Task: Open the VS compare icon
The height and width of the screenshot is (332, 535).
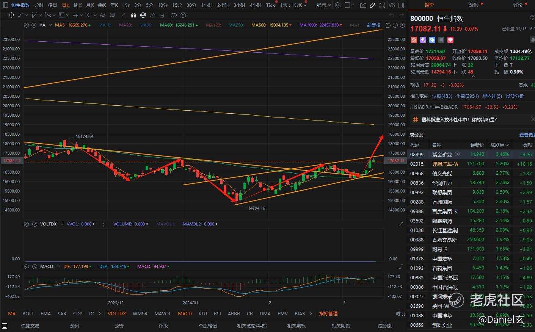Action: click(392, 5)
